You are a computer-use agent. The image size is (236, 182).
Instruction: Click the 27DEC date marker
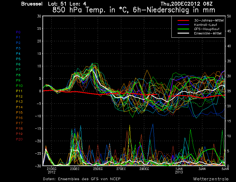click(x=121, y=169)
